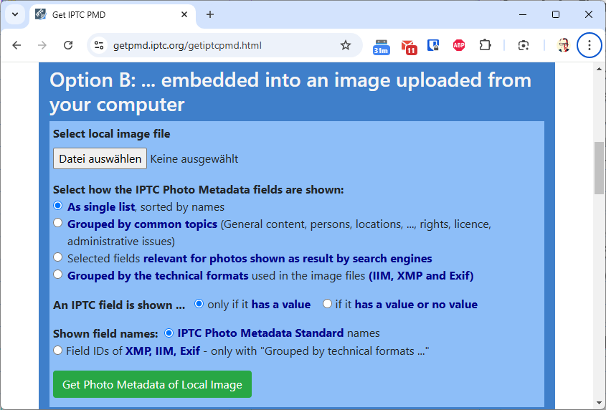Click the Option B heading text
This screenshot has width=606, height=410.
pos(290,92)
